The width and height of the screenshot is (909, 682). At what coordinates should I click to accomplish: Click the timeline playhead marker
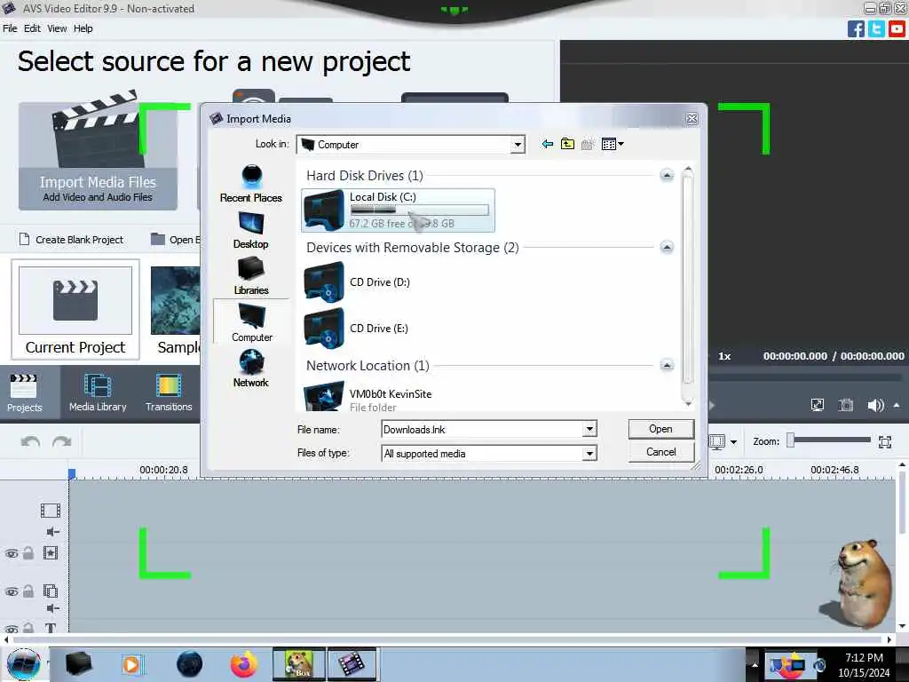tap(72, 474)
